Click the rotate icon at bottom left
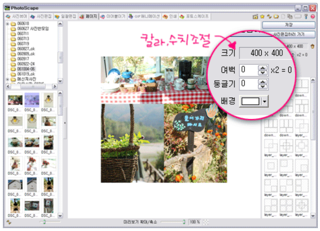This screenshot has height=231, width=320. [x=9, y=222]
